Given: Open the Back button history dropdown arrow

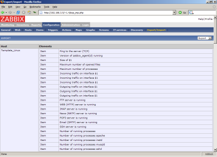Looking at the screenshot, I should [6, 13].
